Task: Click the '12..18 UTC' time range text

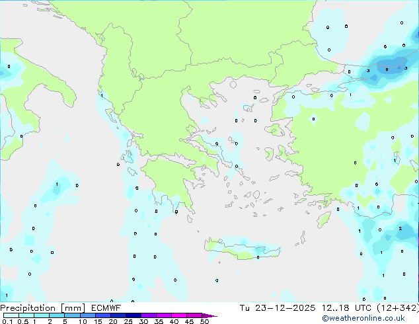Action: tap(346, 308)
